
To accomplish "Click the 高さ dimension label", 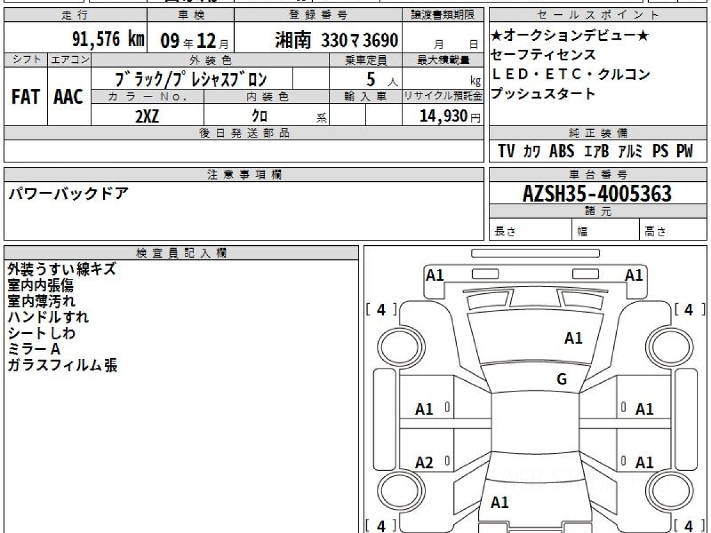I will pyautogui.click(x=656, y=232).
